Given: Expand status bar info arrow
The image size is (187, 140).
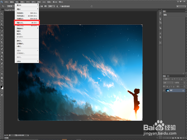Looking at the screenshot, I should tap(28, 135).
